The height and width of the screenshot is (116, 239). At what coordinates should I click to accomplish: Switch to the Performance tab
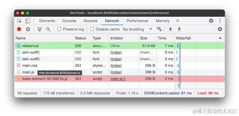[137, 21]
